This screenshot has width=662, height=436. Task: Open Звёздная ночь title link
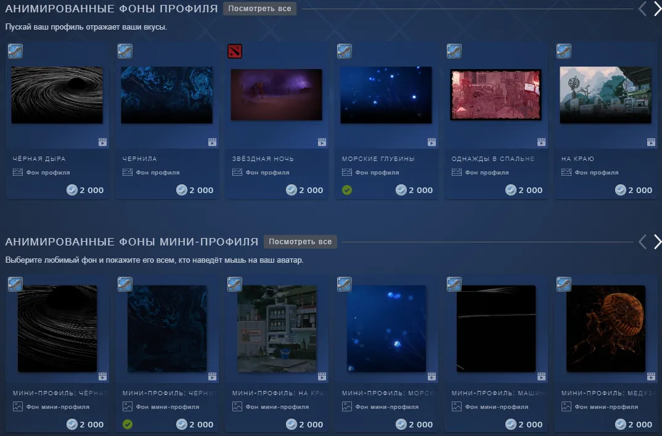click(x=263, y=159)
